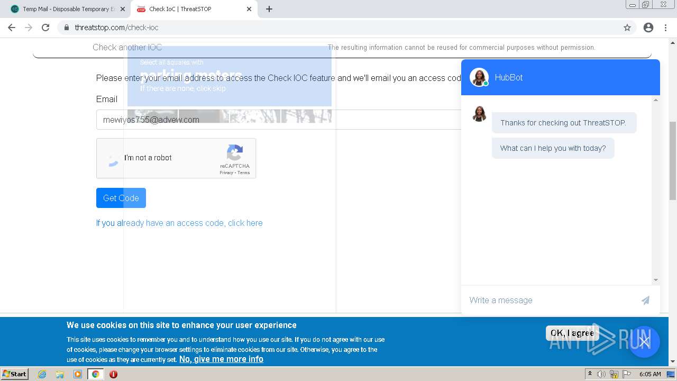Open No, give me more info link
Screen dimensions: 677x381
[221, 359]
